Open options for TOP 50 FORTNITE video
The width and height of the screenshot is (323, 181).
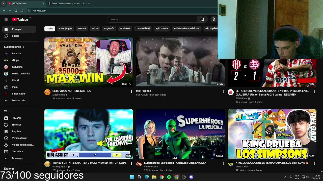click(131, 163)
